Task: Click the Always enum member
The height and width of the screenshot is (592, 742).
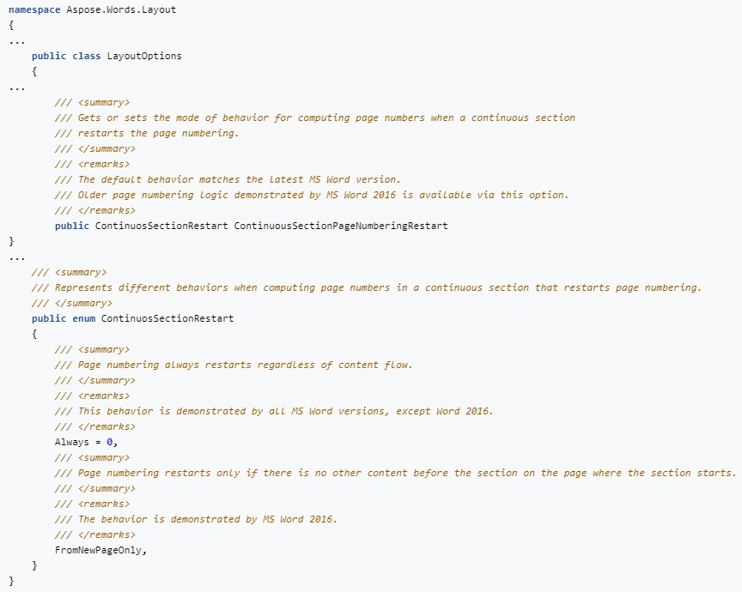Action: point(72,442)
